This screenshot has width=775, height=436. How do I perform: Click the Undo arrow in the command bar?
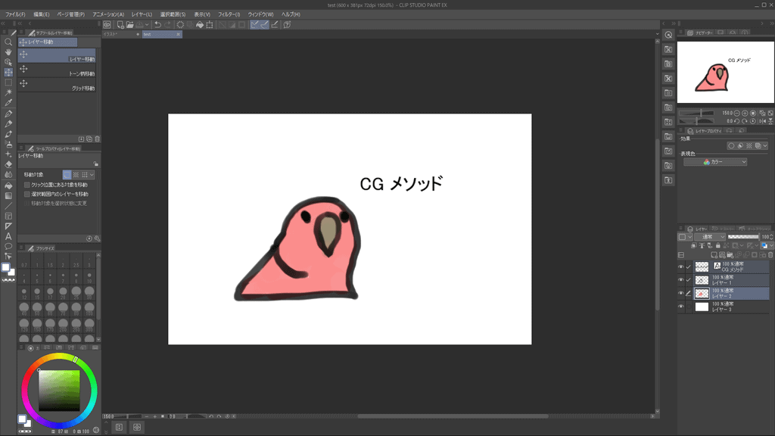point(157,25)
